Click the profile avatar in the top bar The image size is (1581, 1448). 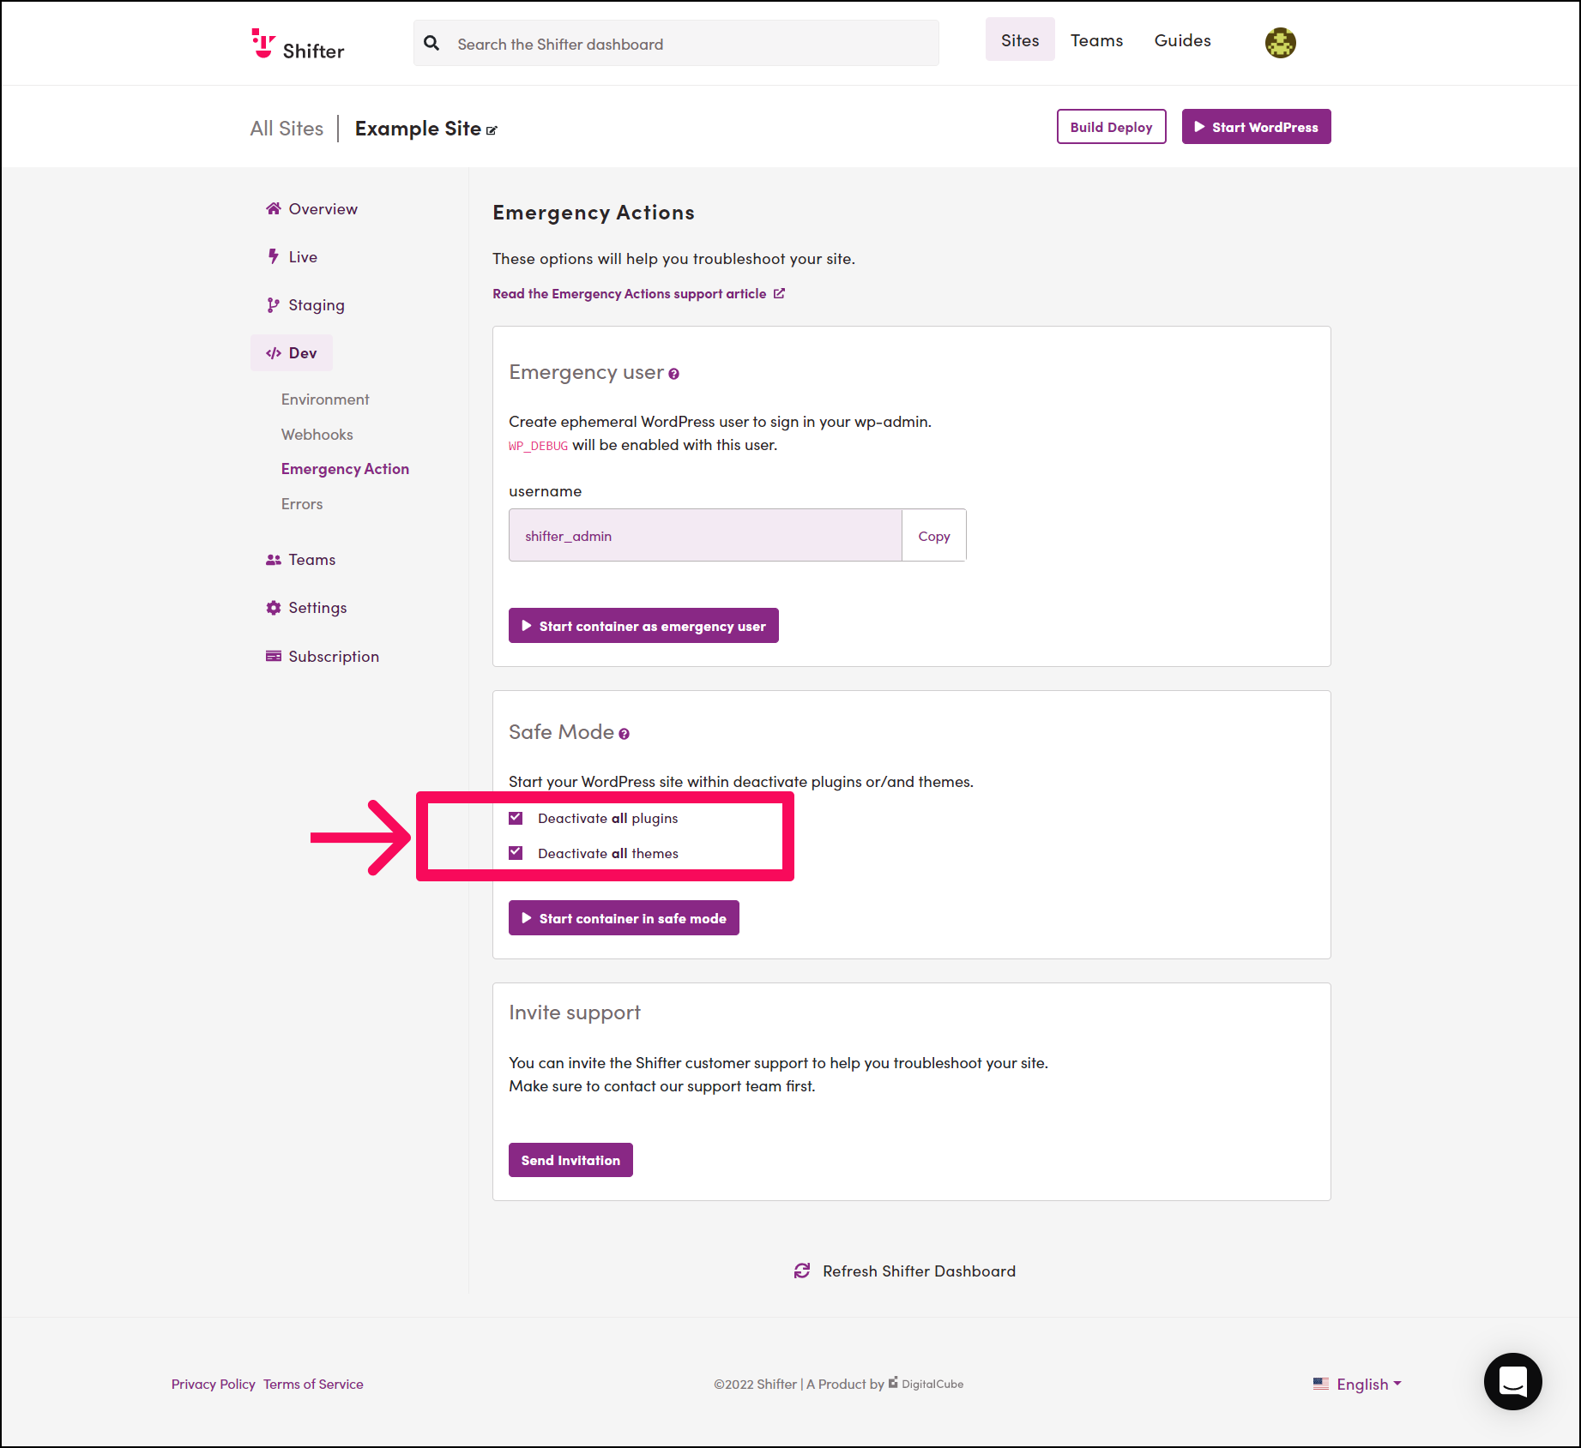coord(1280,42)
